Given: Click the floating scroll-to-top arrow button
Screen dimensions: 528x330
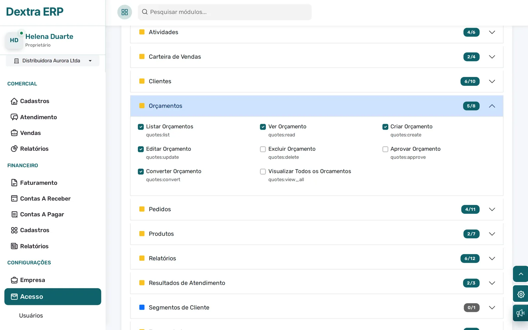Looking at the screenshot, I should (521, 274).
